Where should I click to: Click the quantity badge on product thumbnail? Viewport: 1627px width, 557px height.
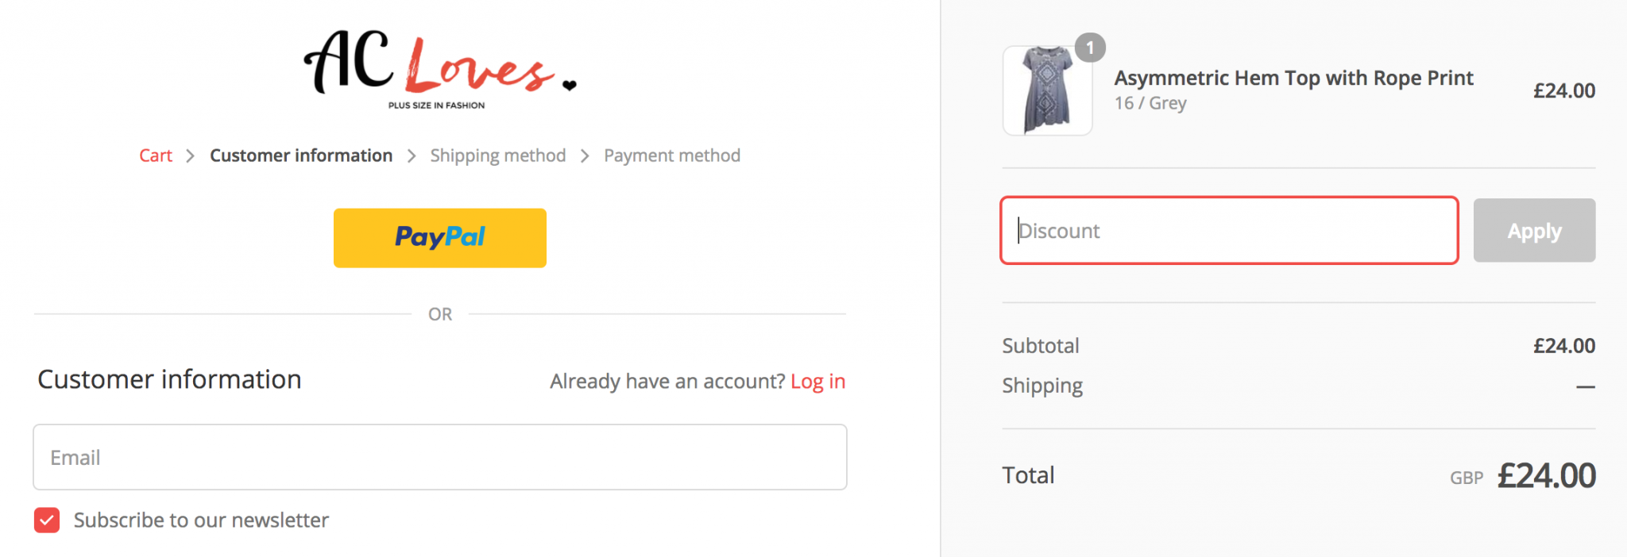[1090, 48]
